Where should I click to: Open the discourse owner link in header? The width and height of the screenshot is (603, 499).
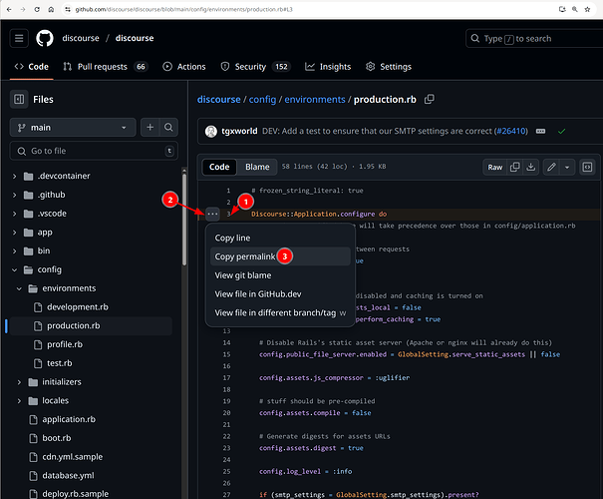[81, 38]
